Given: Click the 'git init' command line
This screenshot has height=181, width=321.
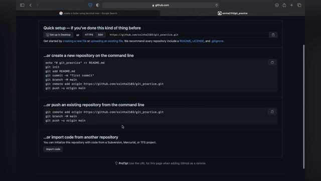Looking at the screenshot, I should pos(52,67).
